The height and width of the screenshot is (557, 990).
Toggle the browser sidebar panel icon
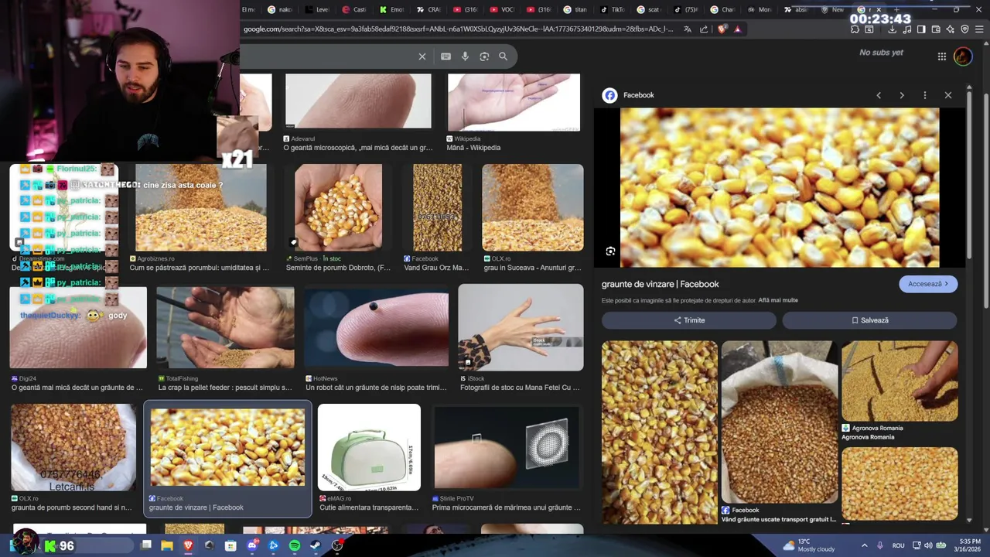(921, 29)
